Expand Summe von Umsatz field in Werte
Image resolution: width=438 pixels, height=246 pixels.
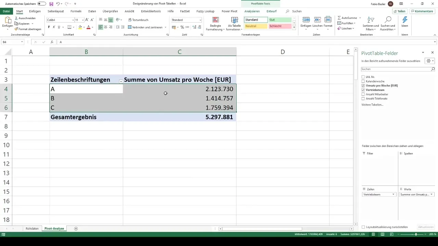click(431, 194)
